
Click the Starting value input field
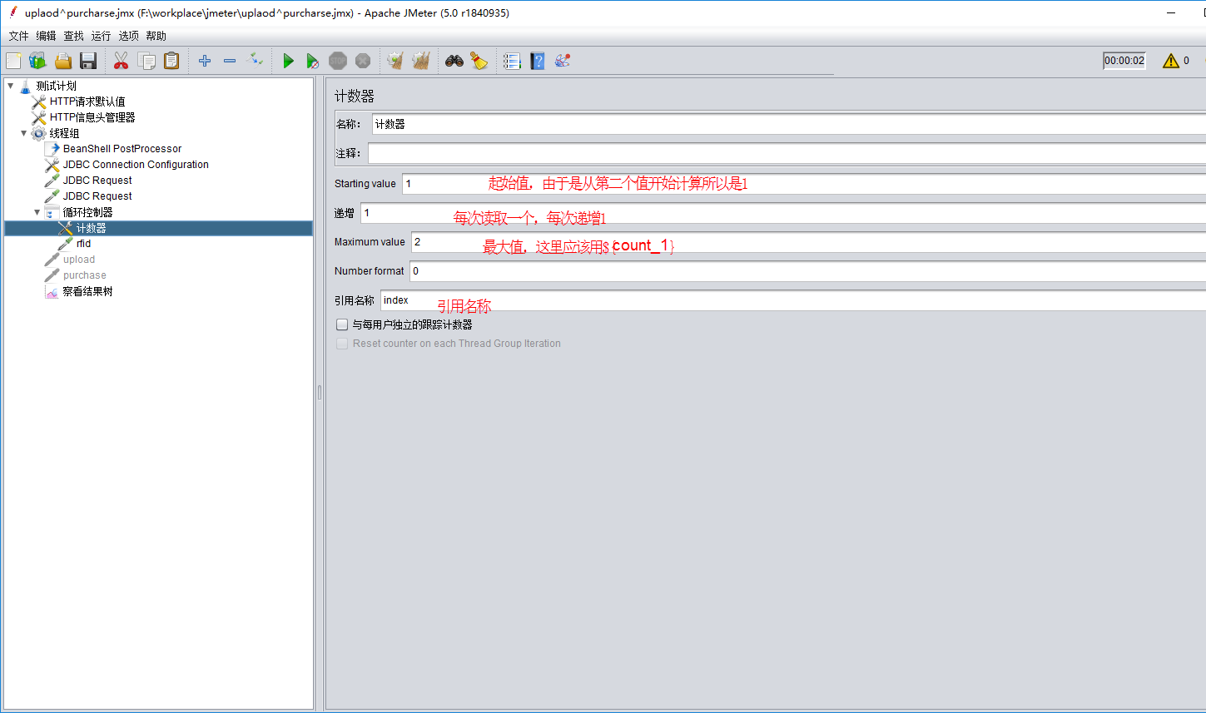pyautogui.click(x=804, y=184)
